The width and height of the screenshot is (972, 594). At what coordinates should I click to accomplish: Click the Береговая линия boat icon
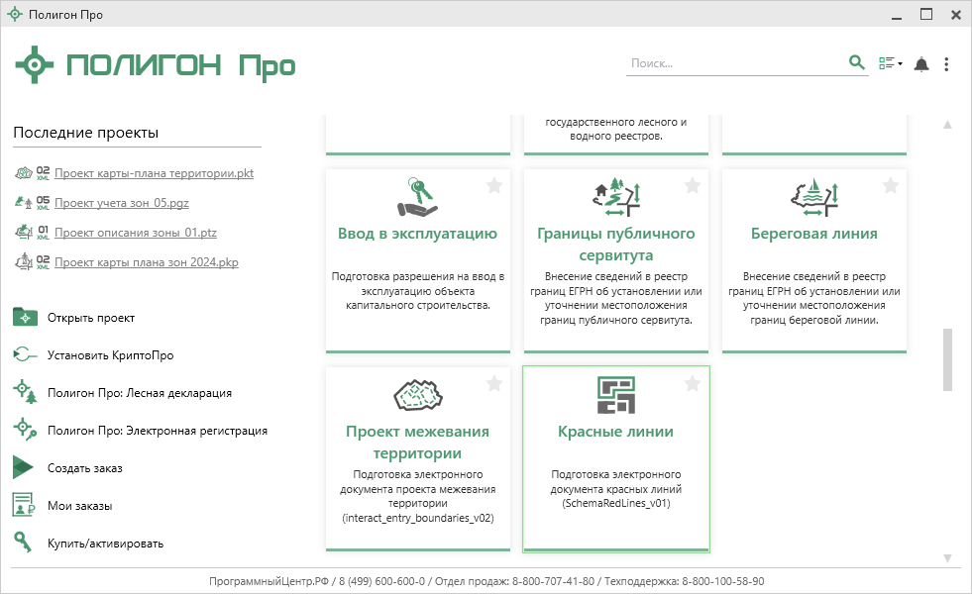tap(814, 196)
